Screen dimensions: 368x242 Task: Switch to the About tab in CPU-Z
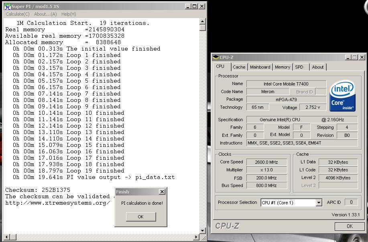[318, 67]
